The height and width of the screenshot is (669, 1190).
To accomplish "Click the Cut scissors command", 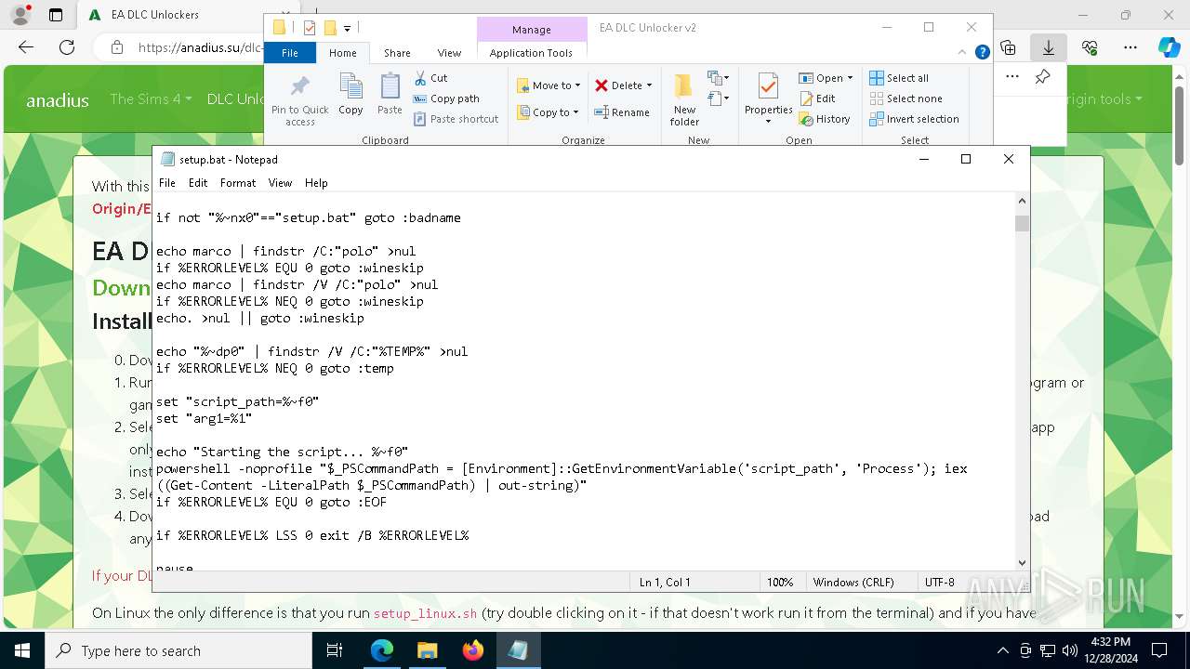I will pyautogui.click(x=430, y=78).
